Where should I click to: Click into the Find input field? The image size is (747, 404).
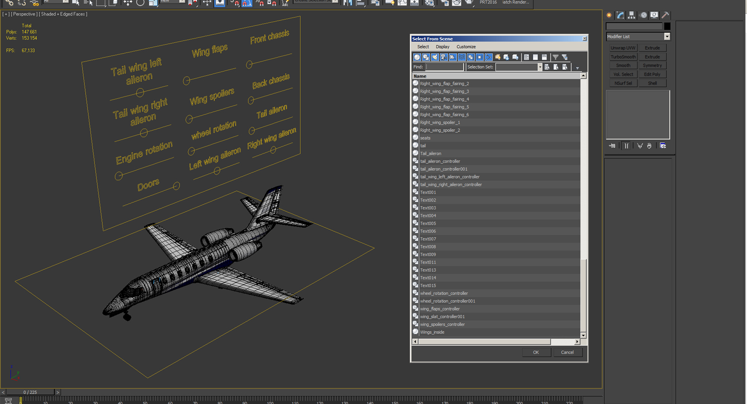[x=444, y=67]
